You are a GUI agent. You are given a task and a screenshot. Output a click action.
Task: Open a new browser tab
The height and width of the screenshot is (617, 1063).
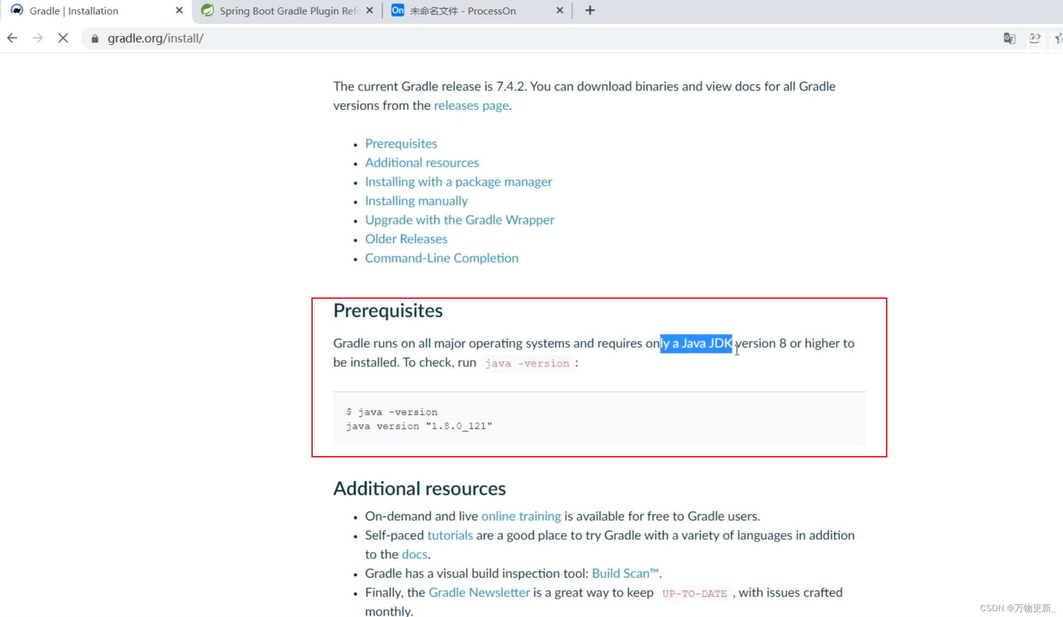click(590, 10)
